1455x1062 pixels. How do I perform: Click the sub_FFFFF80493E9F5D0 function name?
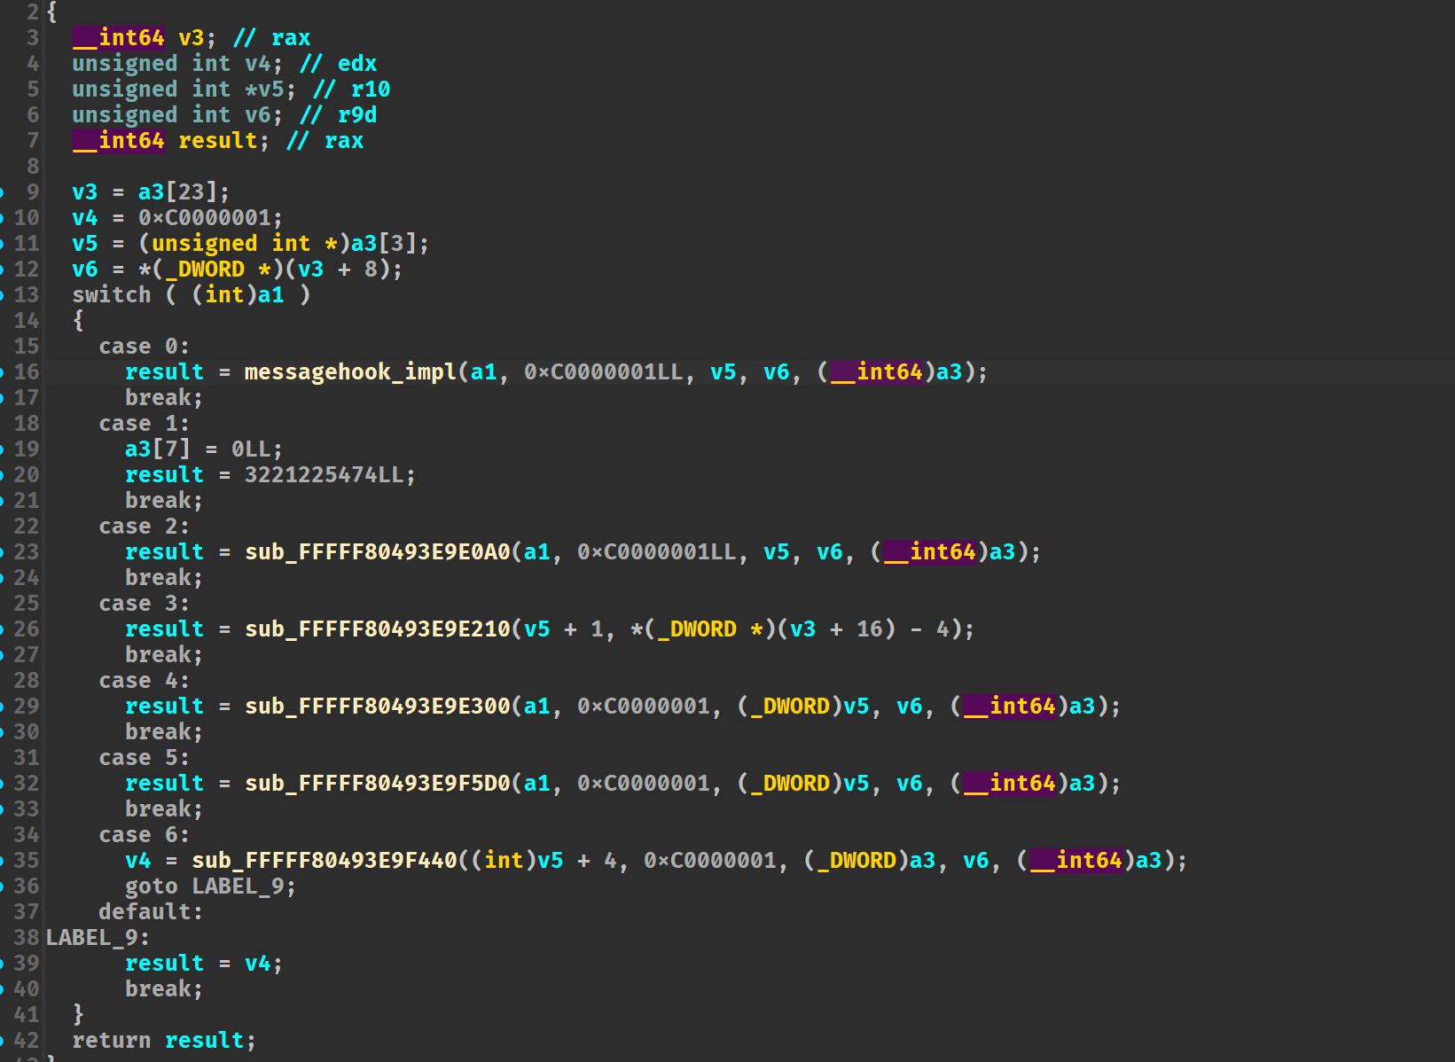coord(378,783)
